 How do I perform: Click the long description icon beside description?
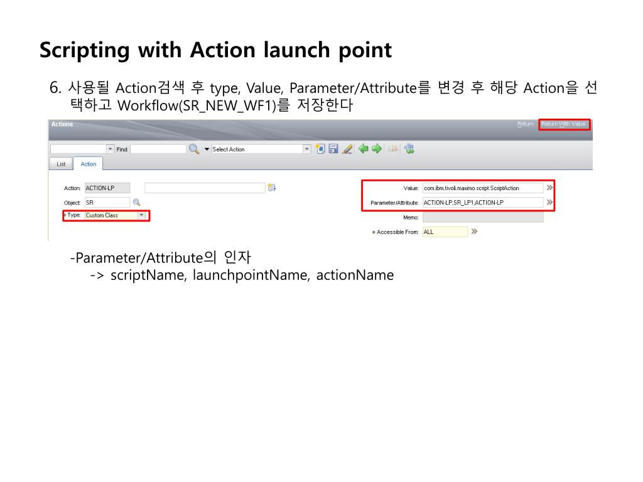tap(272, 188)
